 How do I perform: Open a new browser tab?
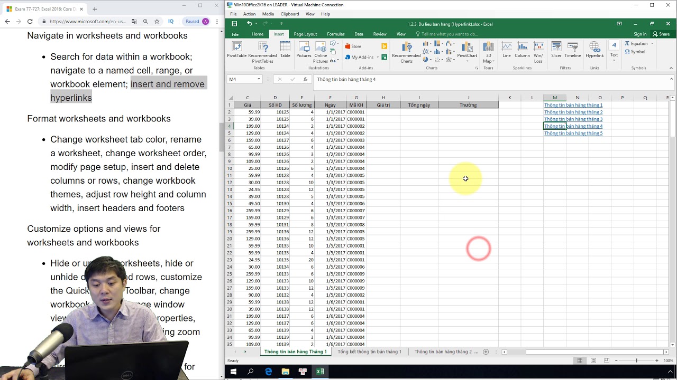95,9
